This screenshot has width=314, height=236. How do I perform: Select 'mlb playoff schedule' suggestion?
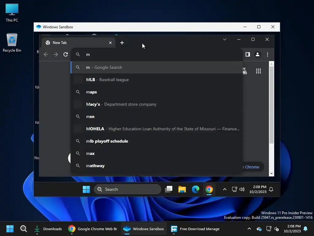point(157,141)
